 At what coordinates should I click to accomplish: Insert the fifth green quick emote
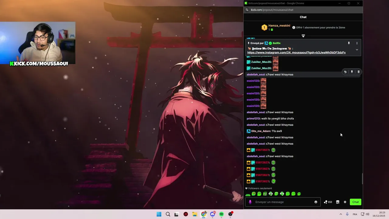tap(270, 194)
